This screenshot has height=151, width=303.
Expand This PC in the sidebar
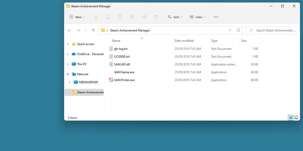point(68,64)
